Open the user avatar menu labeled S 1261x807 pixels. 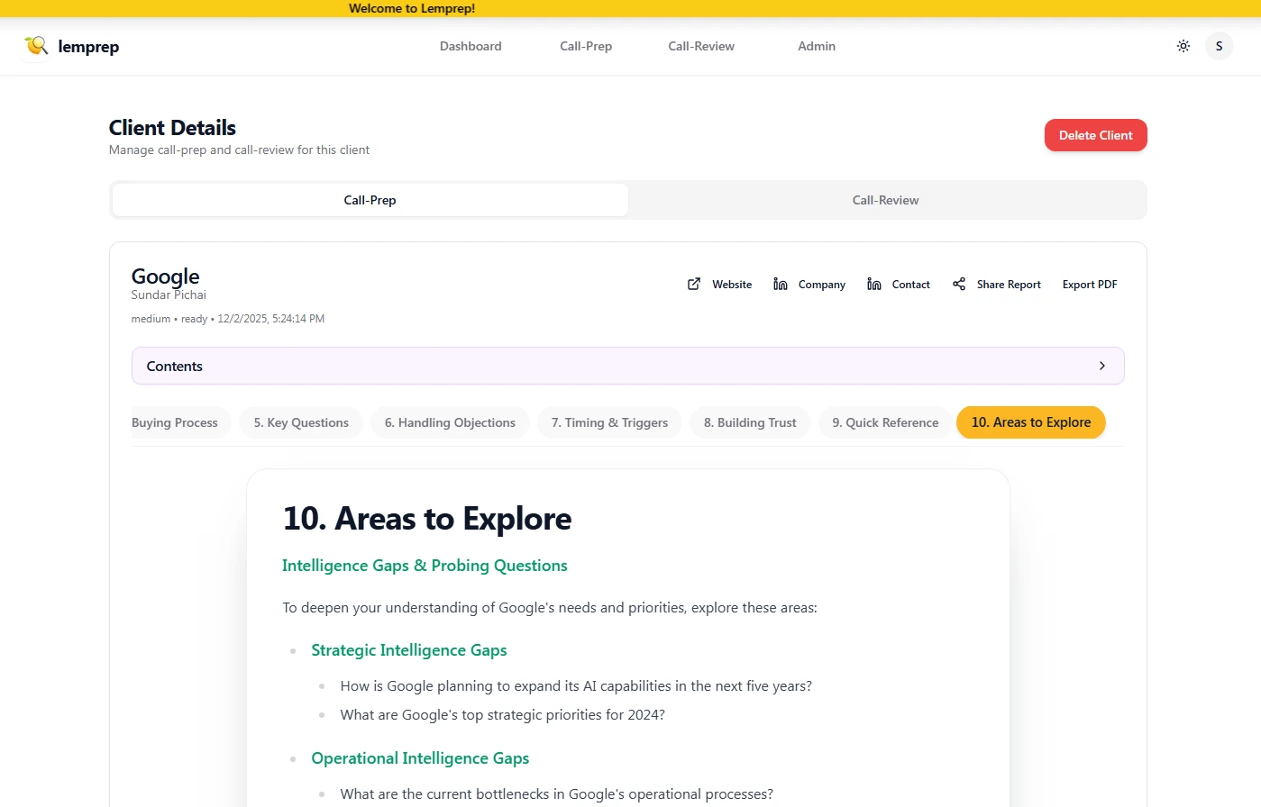click(x=1219, y=46)
